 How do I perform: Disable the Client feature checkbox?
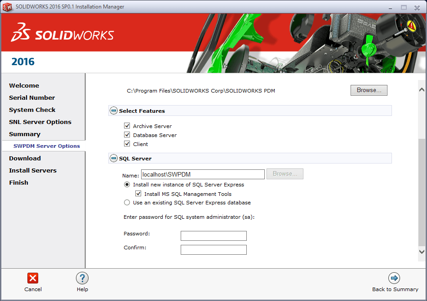(x=127, y=144)
